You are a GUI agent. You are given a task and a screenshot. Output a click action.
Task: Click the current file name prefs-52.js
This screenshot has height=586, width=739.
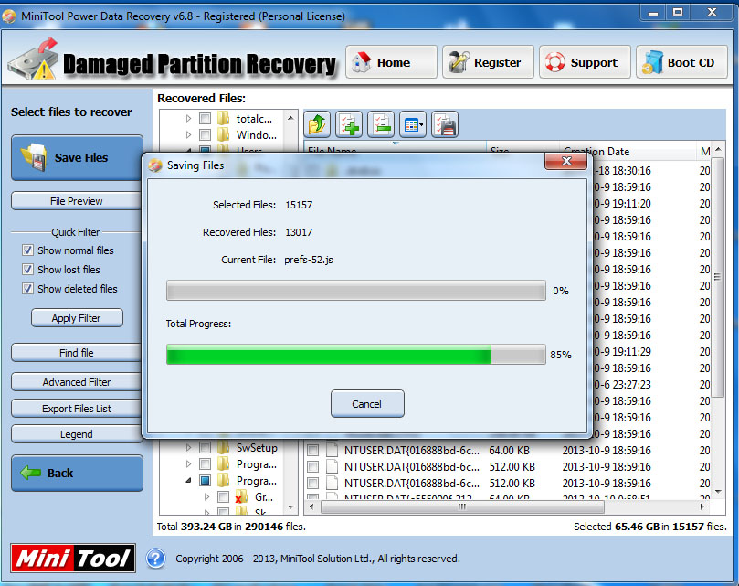tap(308, 260)
